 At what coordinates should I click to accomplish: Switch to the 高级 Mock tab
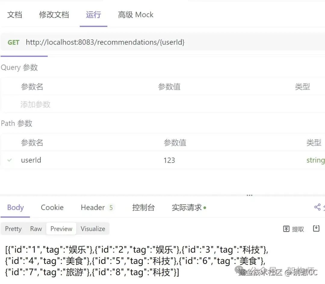[135, 14]
